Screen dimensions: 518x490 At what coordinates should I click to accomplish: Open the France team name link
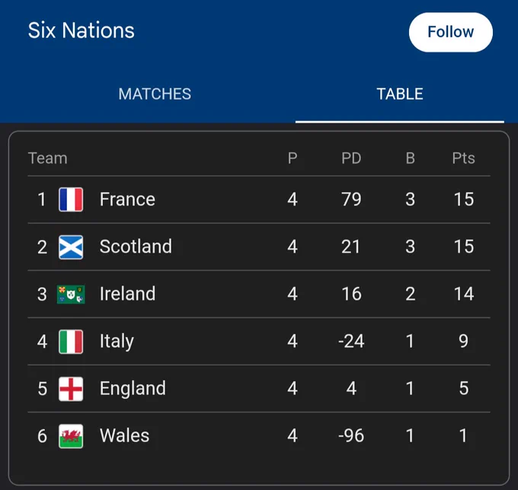tap(127, 199)
